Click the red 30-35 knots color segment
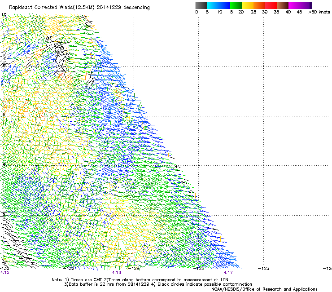The width and height of the screenshot is (332, 292). click(271, 5)
